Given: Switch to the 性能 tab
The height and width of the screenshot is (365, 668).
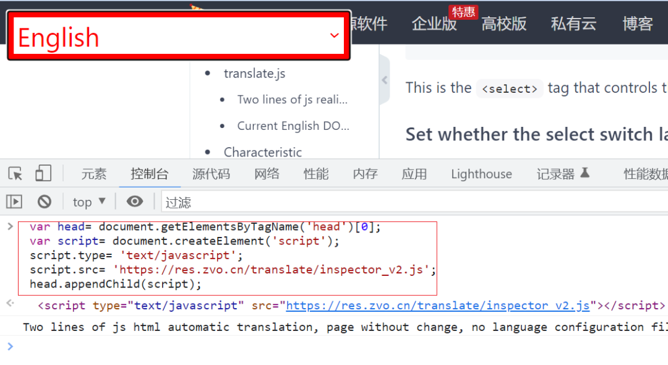Looking at the screenshot, I should point(316,174).
